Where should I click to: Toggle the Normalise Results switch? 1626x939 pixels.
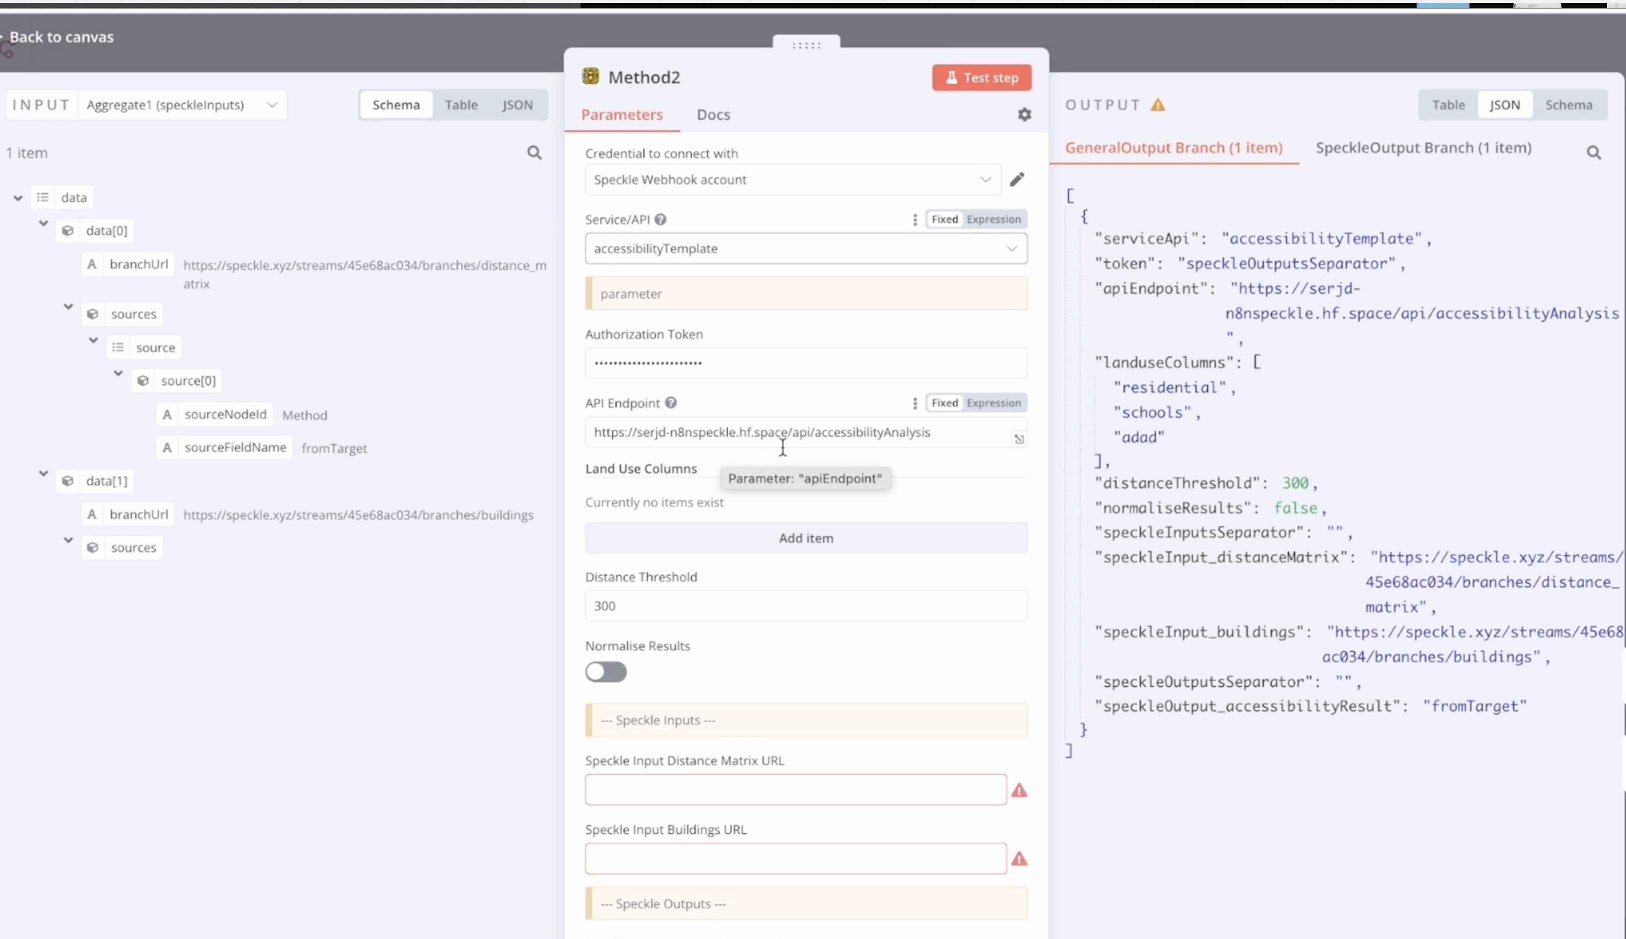pyautogui.click(x=605, y=671)
